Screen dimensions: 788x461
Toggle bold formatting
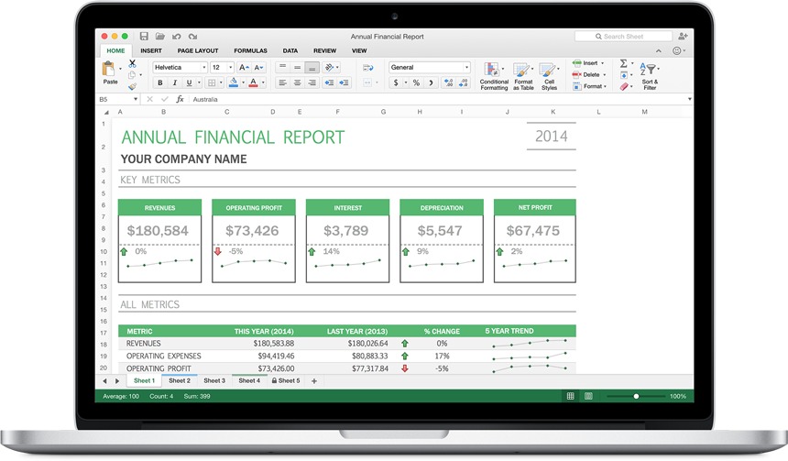(x=160, y=82)
